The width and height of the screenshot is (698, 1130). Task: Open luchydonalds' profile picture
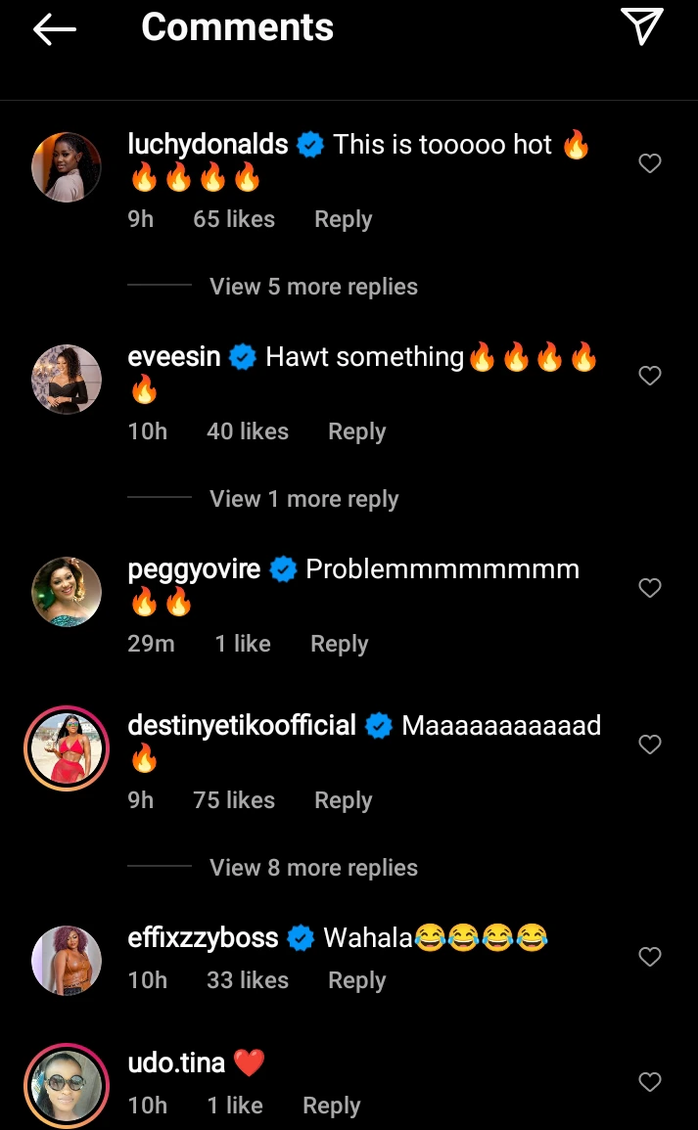67,167
